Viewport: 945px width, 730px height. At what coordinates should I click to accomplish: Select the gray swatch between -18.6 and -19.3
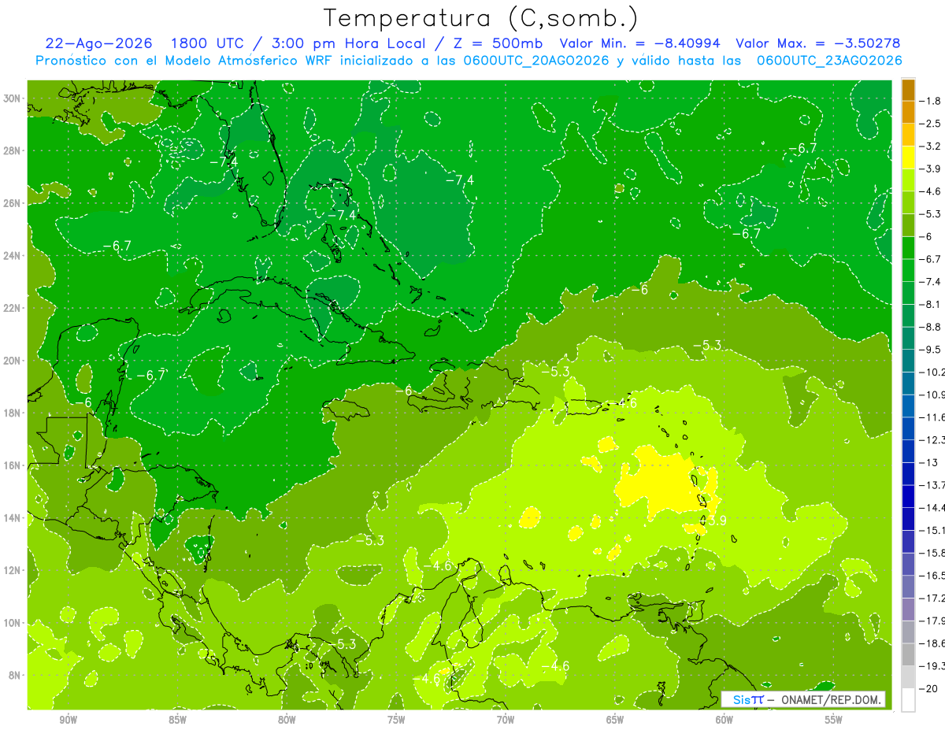point(908,654)
